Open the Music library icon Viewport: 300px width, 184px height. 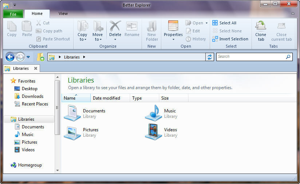(x=153, y=113)
